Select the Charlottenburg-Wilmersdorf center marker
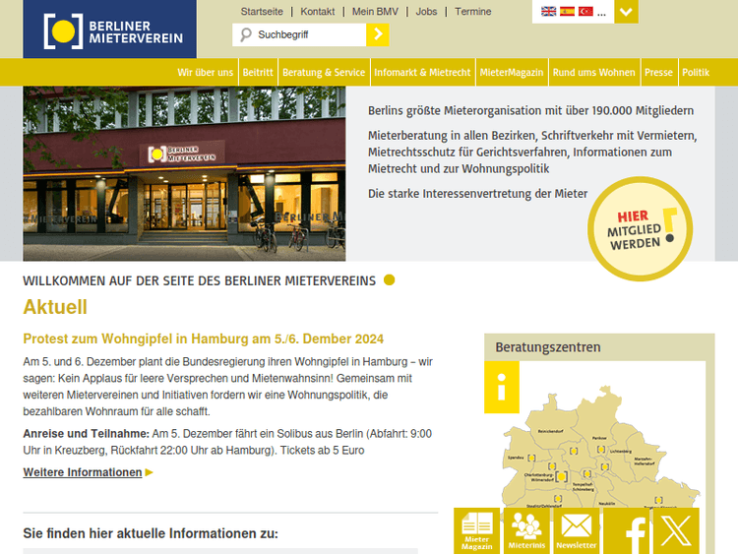This screenshot has width=738, height=554. (562, 477)
